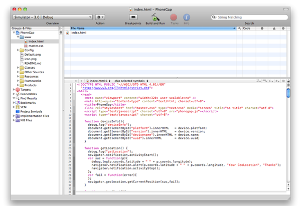This screenshot has width=301, height=206.
Task: Open the blue Info icon
Action: tap(187, 17)
